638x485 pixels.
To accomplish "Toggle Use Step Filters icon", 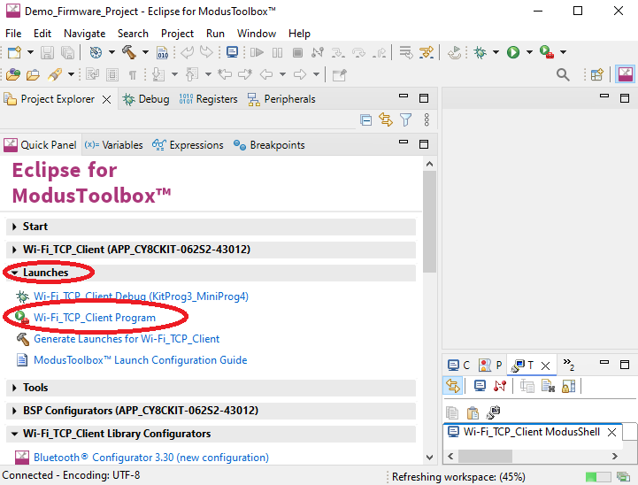I will pos(426,52).
